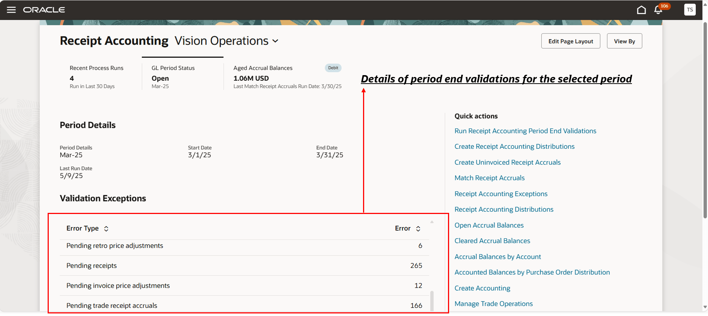Click the Validation Exceptions table scrollbar
708x316 pixels.
pos(432,301)
